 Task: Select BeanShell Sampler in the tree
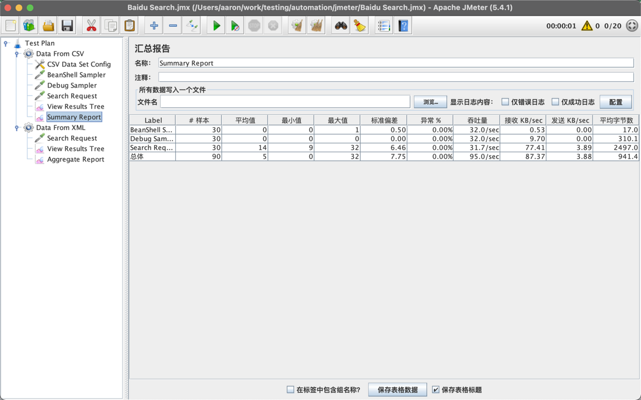point(76,75)
